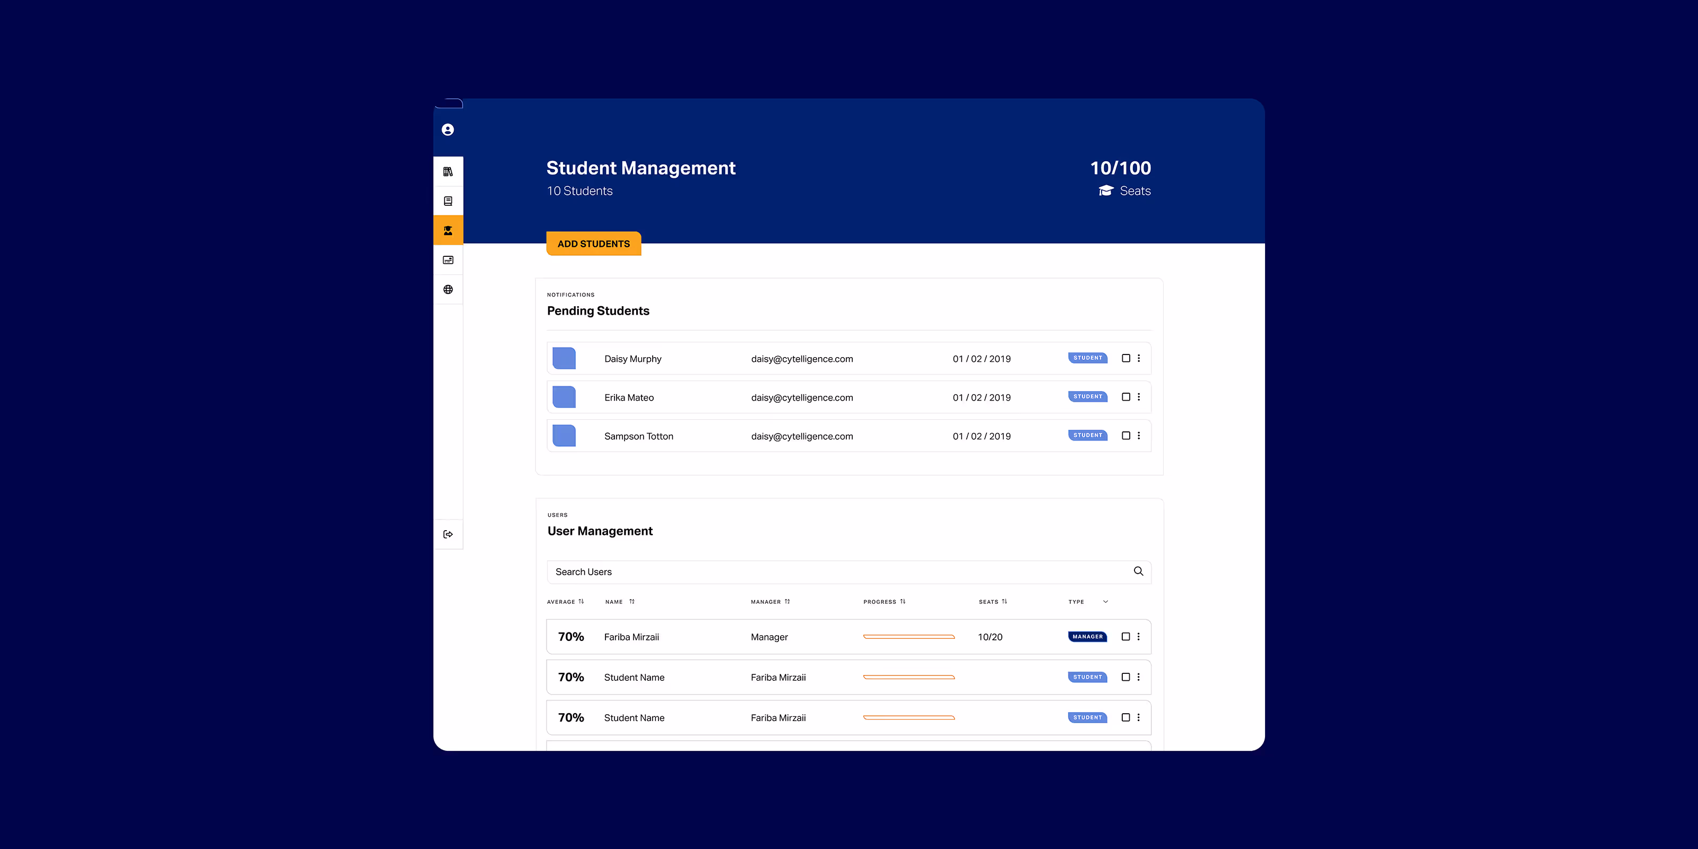This screenshot has height=849, width=1698.
Task: Check the box on Fariba Mirzaii manager row
Action: (x=1126, y=637)
